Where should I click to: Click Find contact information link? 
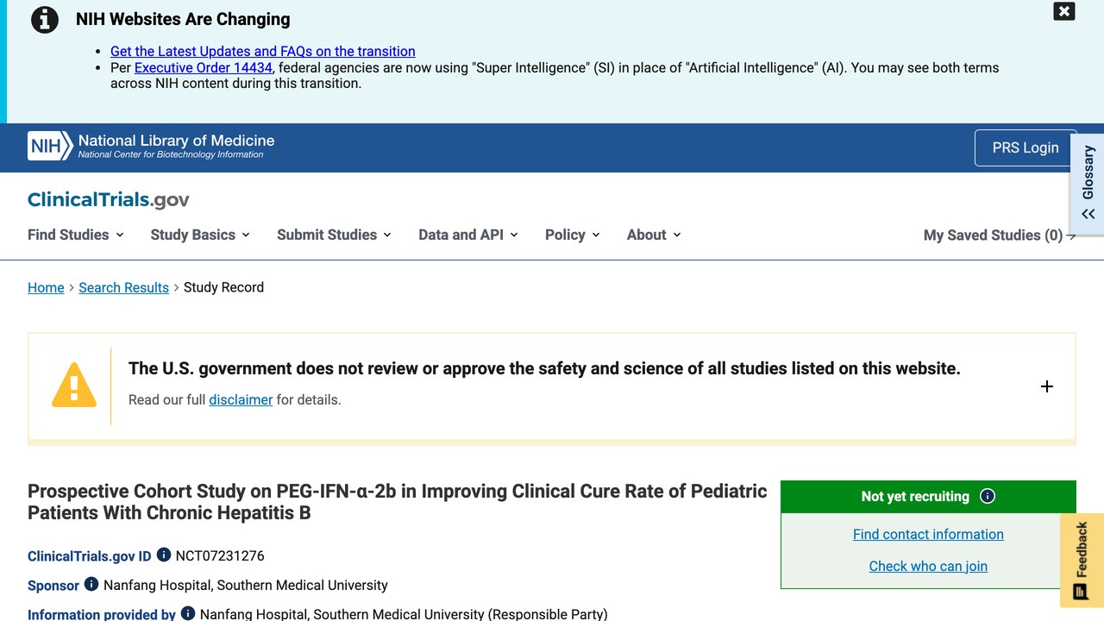[928, 534]
